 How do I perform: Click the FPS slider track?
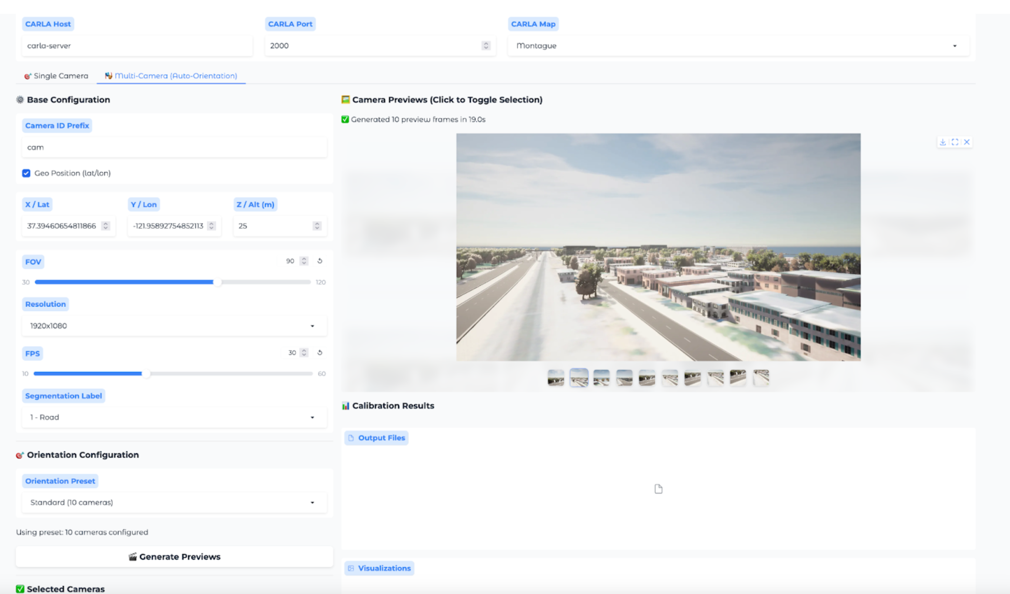pyautogui.click(x=228, y=374)
